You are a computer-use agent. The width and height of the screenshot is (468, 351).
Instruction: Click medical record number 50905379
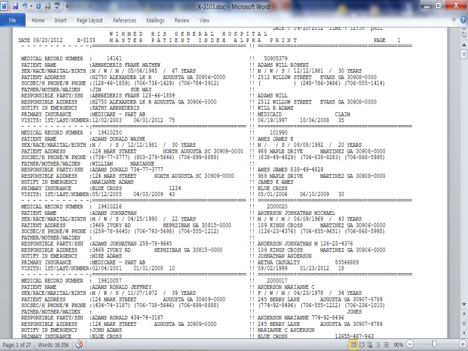coord(276,58)
